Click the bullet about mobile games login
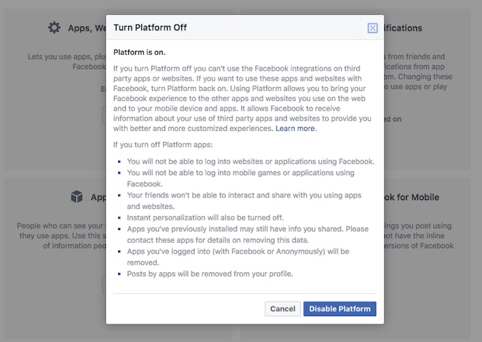The height and width of the screenshot is (342, 482). tap(240, 172)
